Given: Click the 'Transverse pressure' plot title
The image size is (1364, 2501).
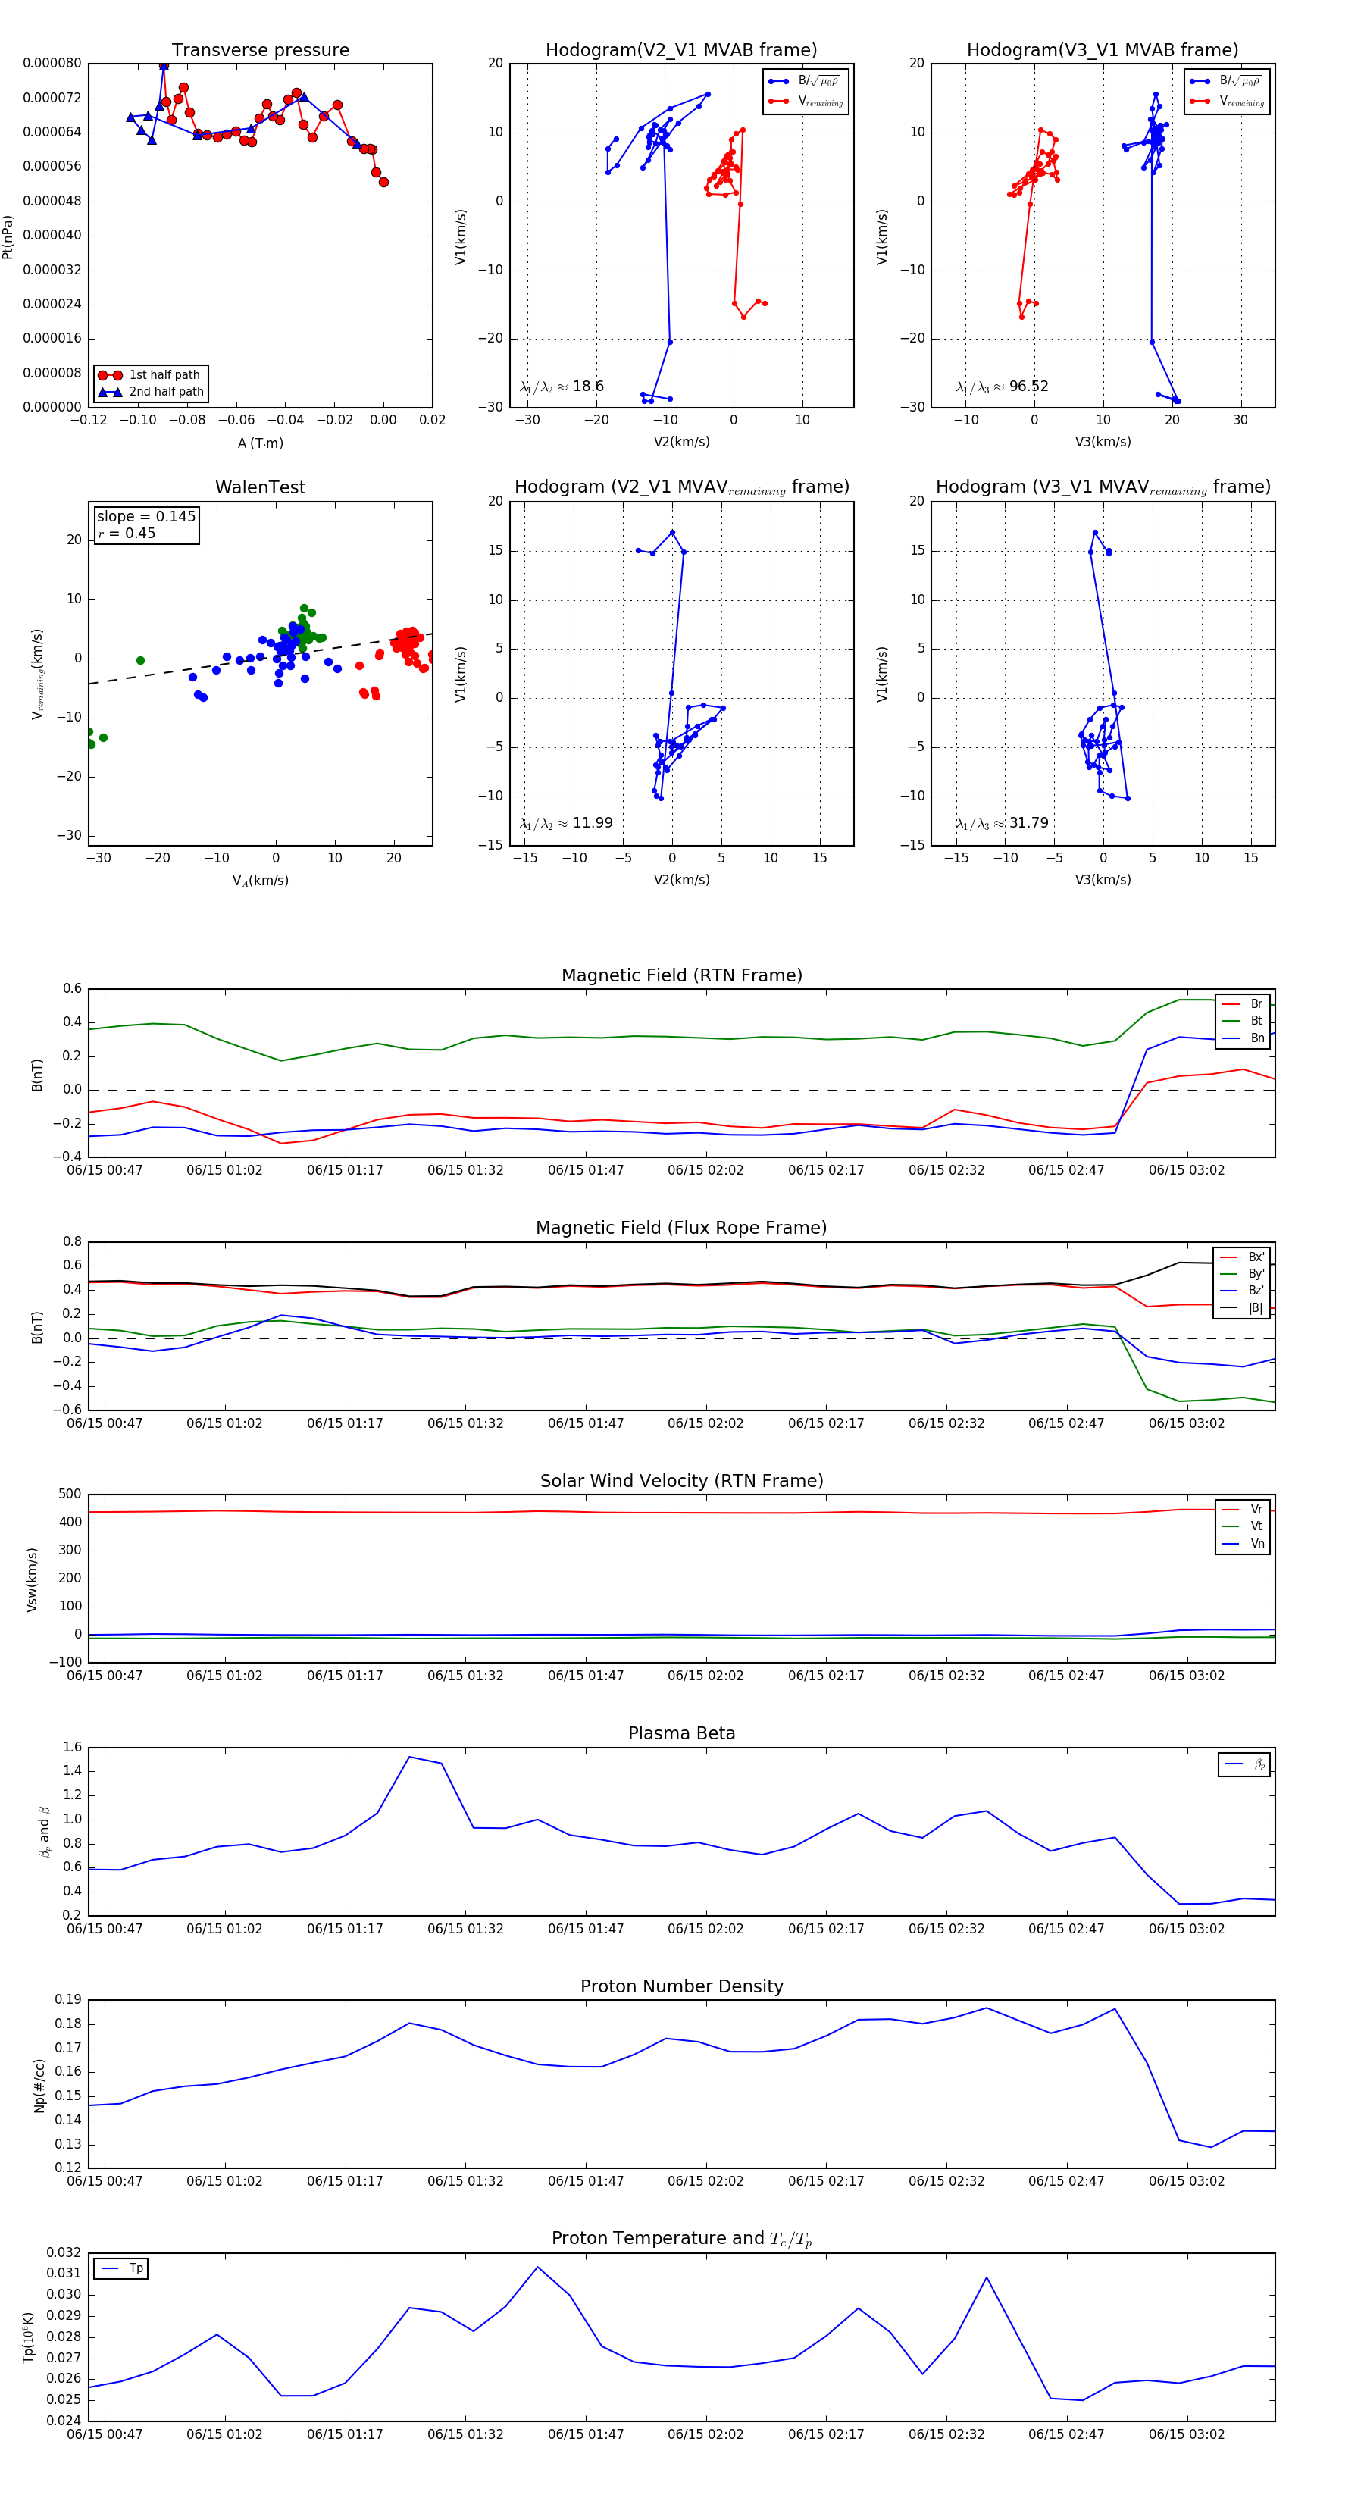Looking at the screenshot, I should [x=260, y=51].
